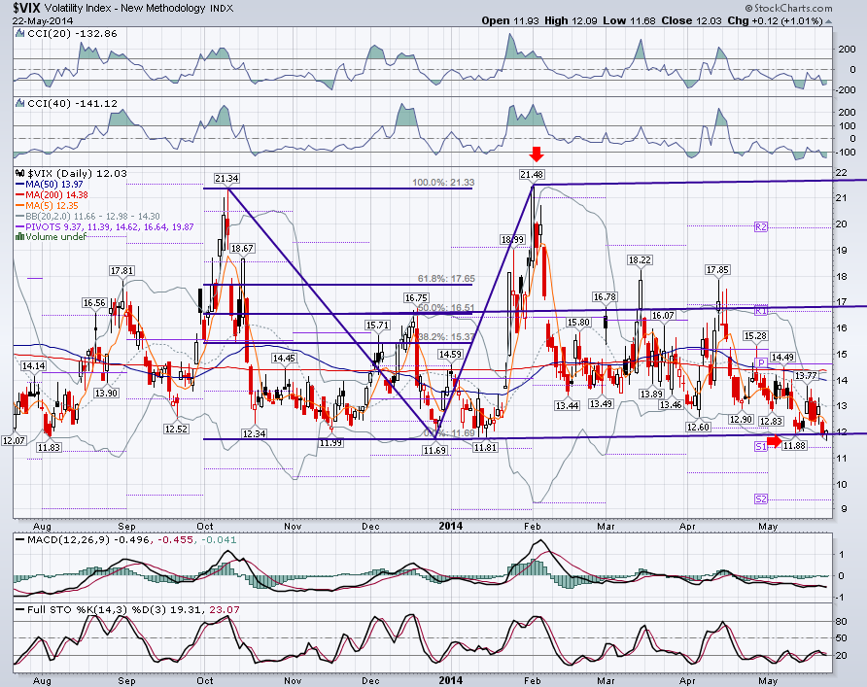Click the R2 pivot marker
The height and width of the screenshot is (687, 867).
pyautogui.click(x=761, y=226)
